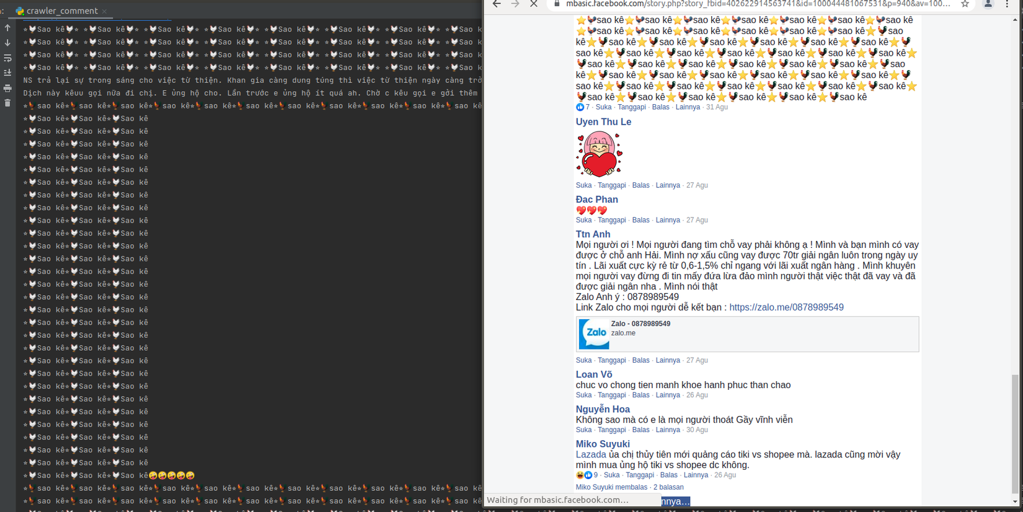The image size is (1023, 512).
Task: Click the 'Zalo - 0878989549' preview title
Action: click(640, 324)
